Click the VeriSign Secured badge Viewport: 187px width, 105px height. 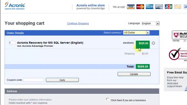(x=178, y=55)
